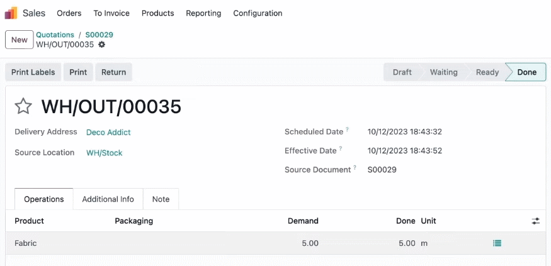Viewport: 551px width, 266px height.
Task: Go back to S00029 via breadcrumb
Action: click(99, 35)
